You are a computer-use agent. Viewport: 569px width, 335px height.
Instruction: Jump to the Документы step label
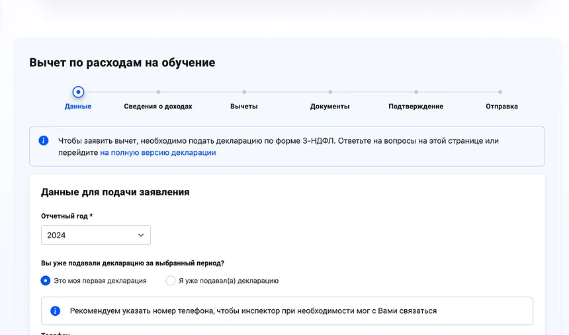[330, 107]
